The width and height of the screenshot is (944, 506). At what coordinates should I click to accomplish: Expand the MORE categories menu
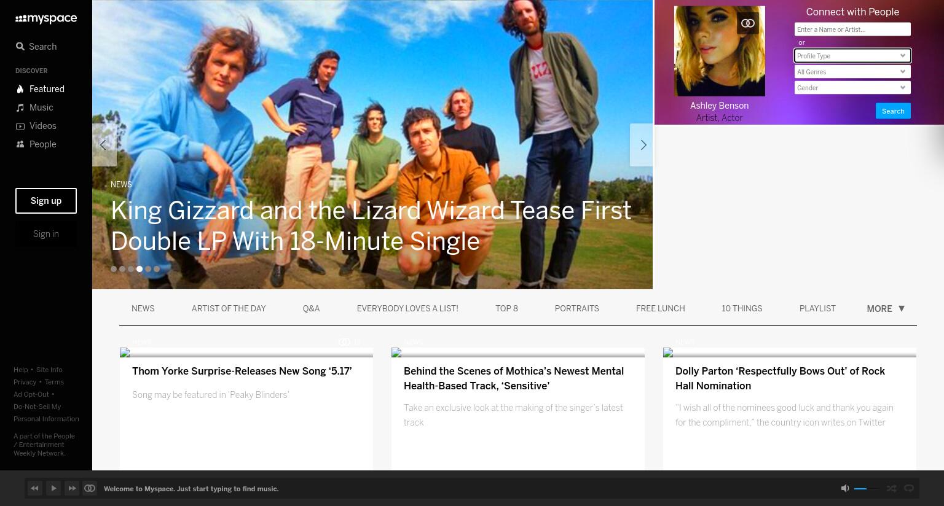click(x=886, y=309)
